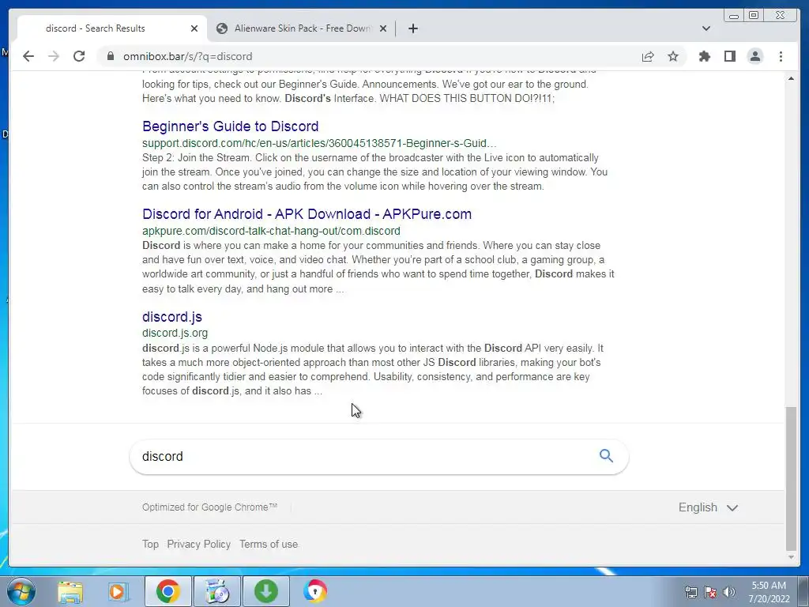Click the Top footer link
The height and width of the screenshot is (607, 809).
coord(150,544)
